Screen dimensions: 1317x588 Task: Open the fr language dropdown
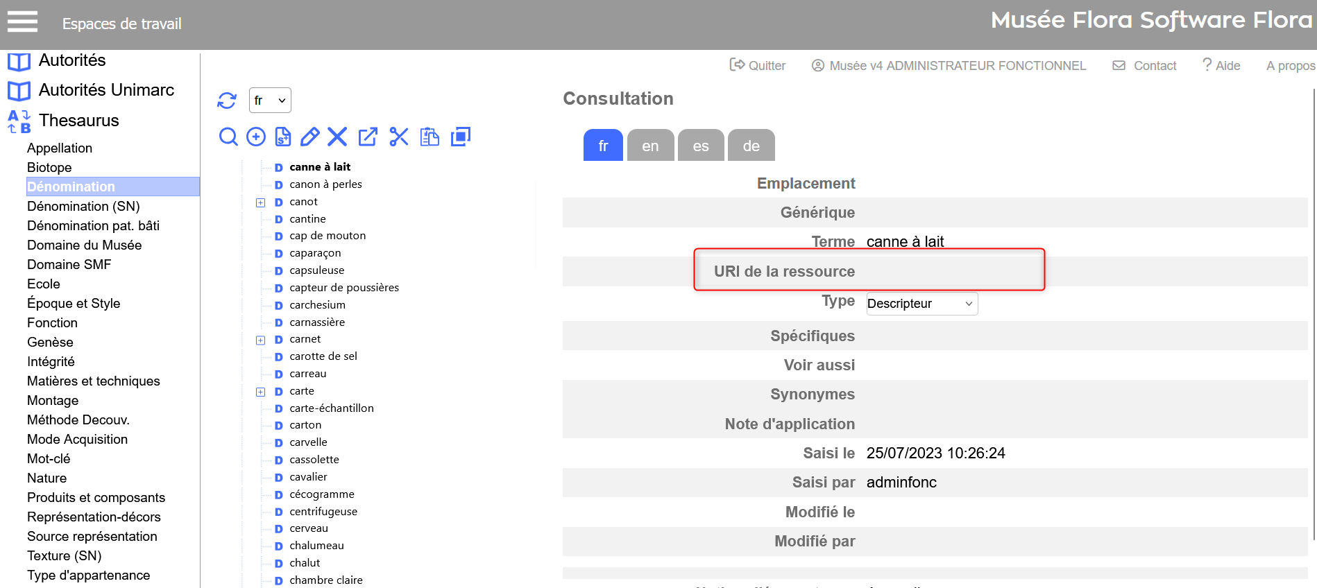click(270, 101)
